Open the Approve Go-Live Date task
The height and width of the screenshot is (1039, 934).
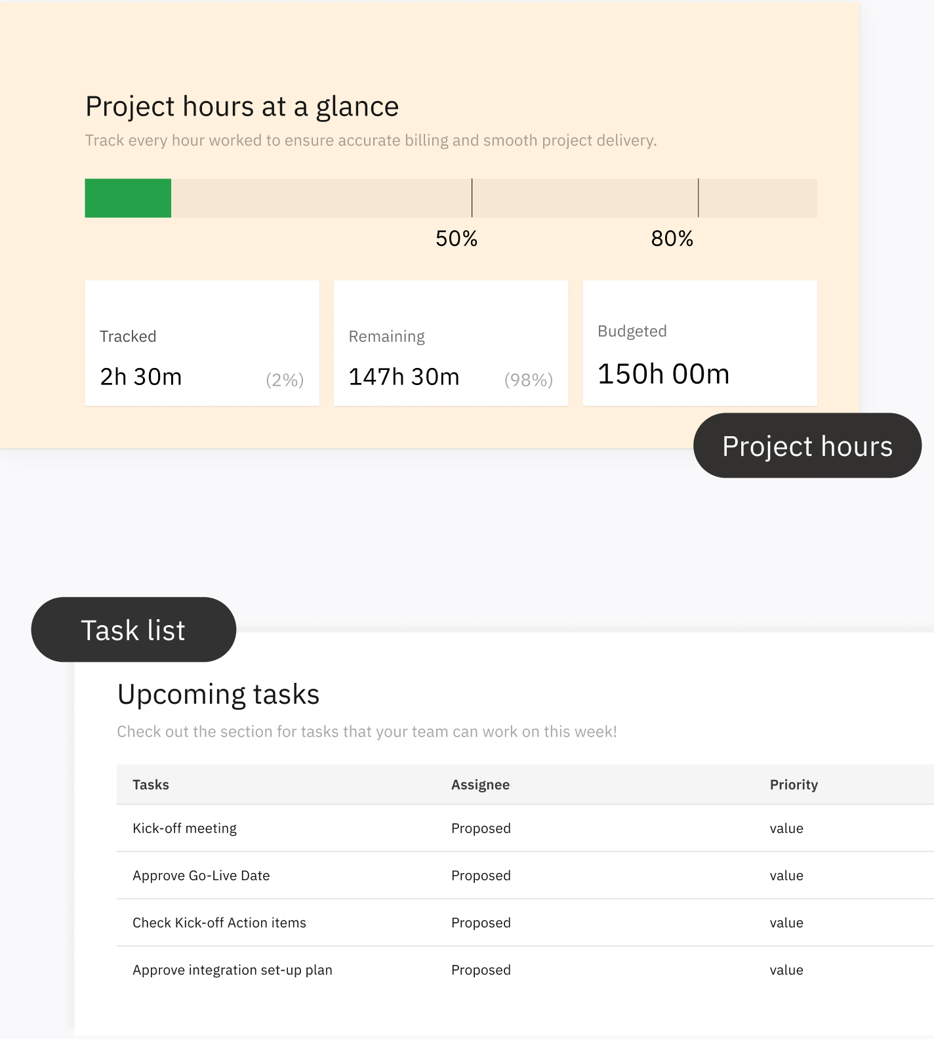(x=201, y=876)
